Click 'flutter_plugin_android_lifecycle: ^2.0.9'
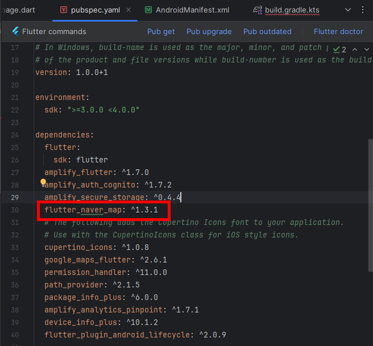The width and height of the screenshot is (373, 346). (x=135, y=335)
